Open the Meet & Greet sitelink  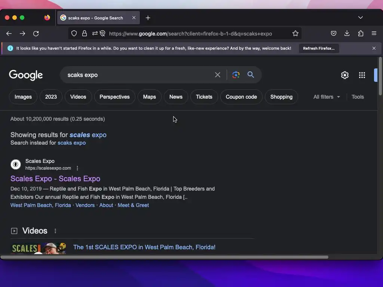[133, 205]
